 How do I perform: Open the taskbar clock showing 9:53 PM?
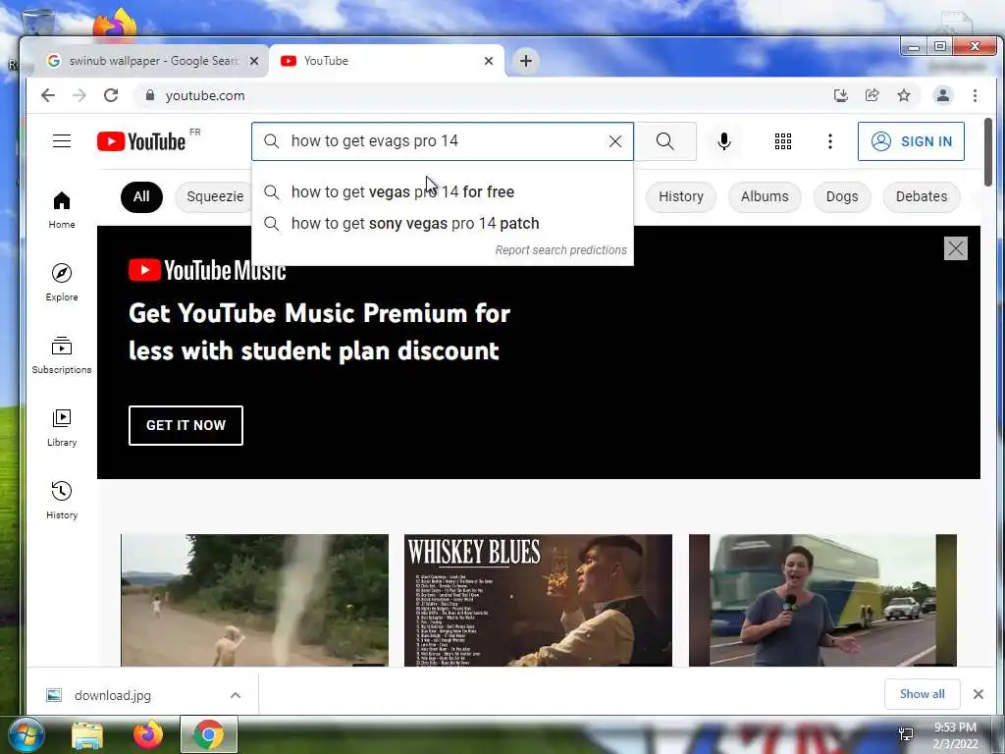[955, 735]
